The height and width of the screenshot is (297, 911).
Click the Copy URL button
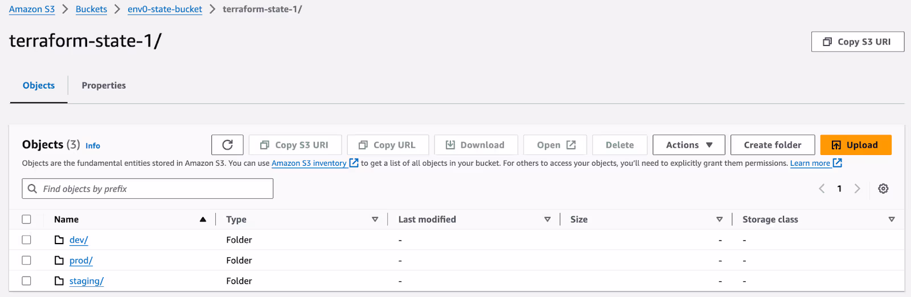tap(388, 145)
